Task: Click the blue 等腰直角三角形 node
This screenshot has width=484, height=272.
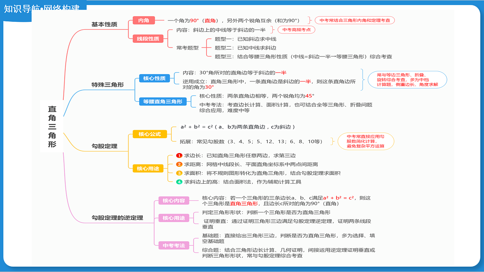Action: pyautogui.click(x=163, y=102)
